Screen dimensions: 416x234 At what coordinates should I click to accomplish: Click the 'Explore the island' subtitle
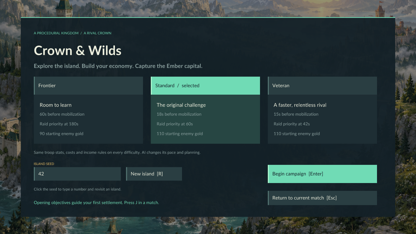pos(118,66)
